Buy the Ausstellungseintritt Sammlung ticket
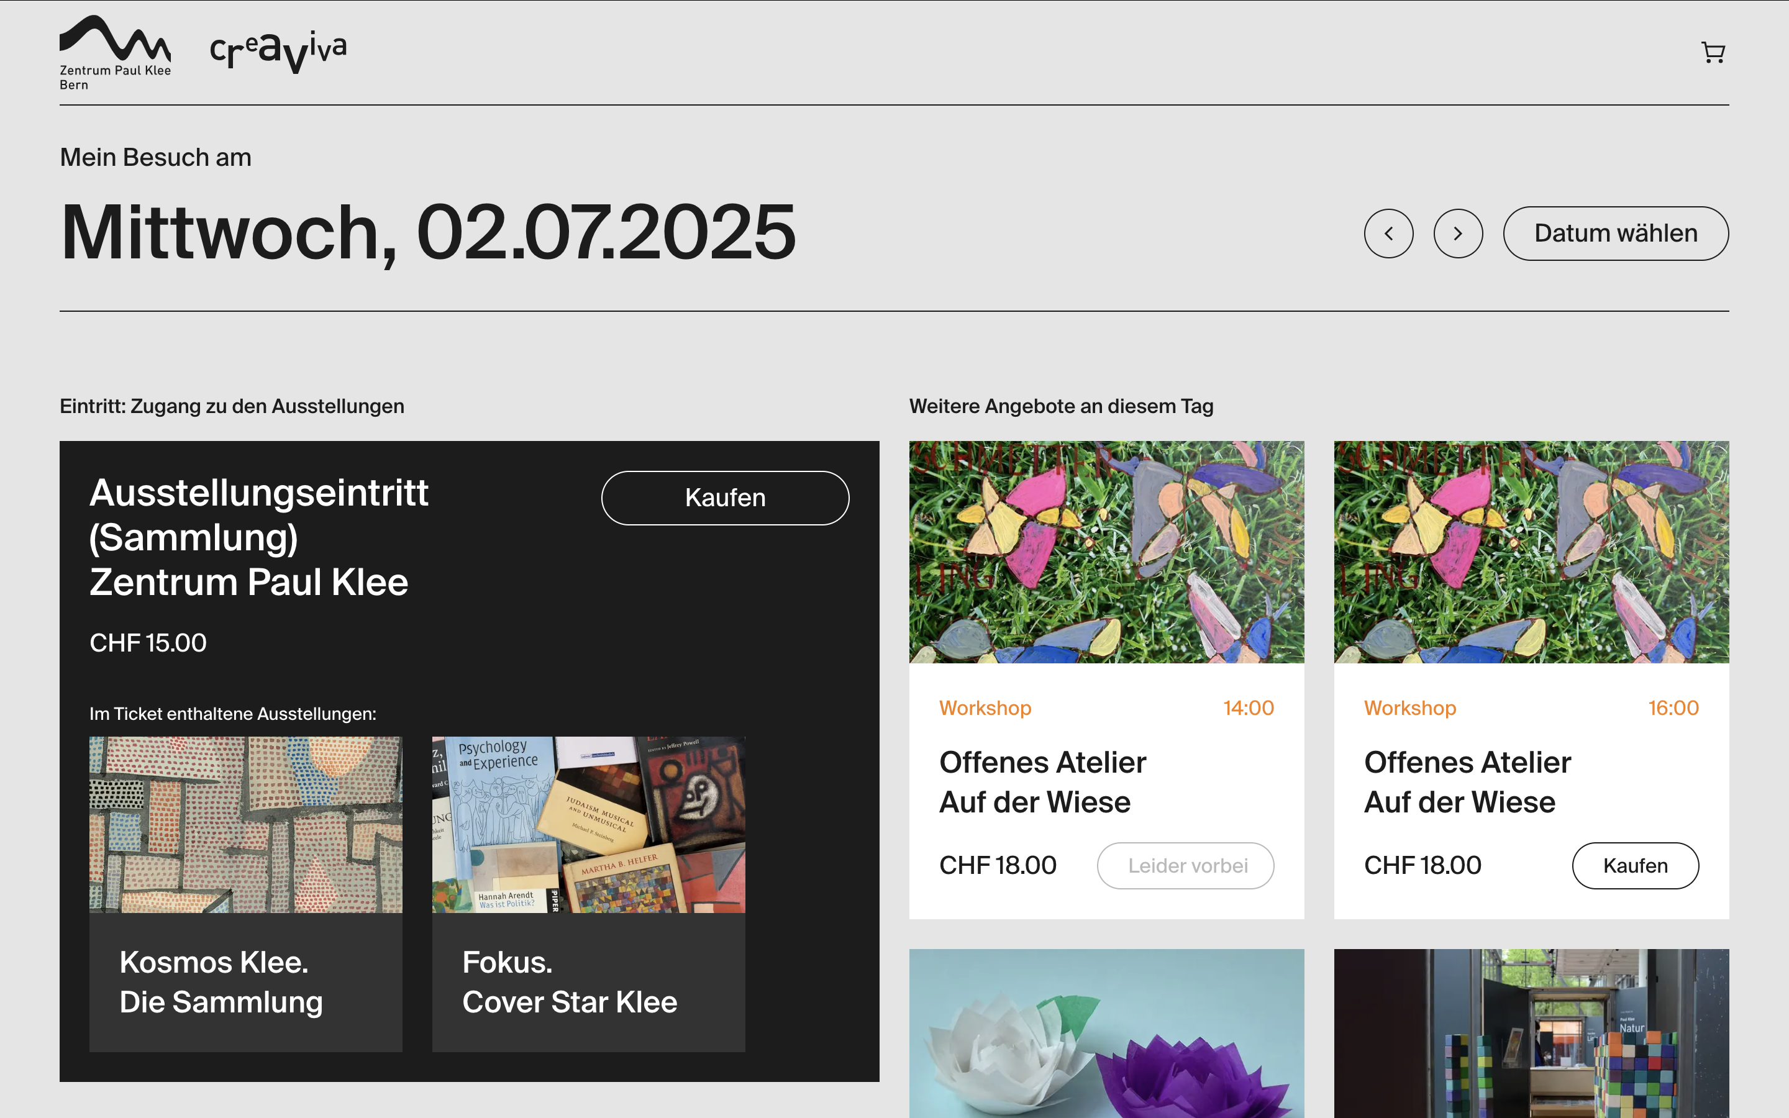This screenshot has height=1118, width=1789. [x=724, y=498]
